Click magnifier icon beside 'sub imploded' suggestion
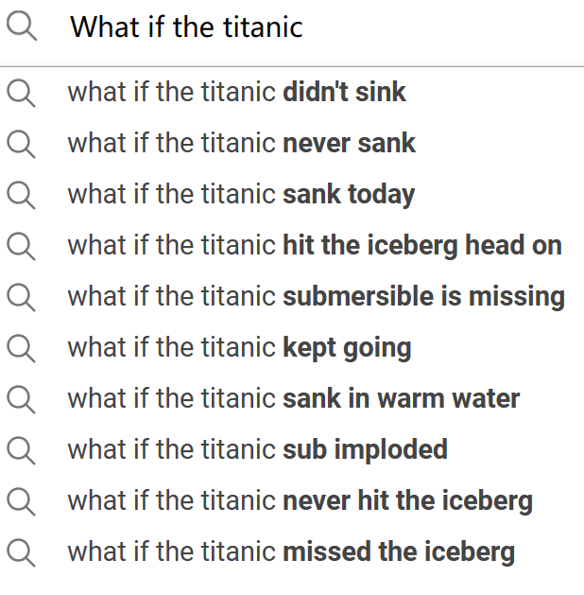This screenshot has height=595, width=584. 21,450
